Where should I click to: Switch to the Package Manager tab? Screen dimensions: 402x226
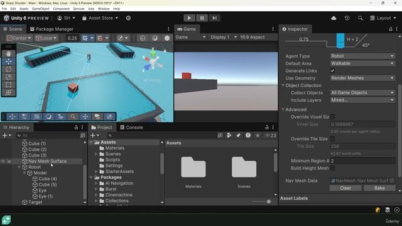52,29
